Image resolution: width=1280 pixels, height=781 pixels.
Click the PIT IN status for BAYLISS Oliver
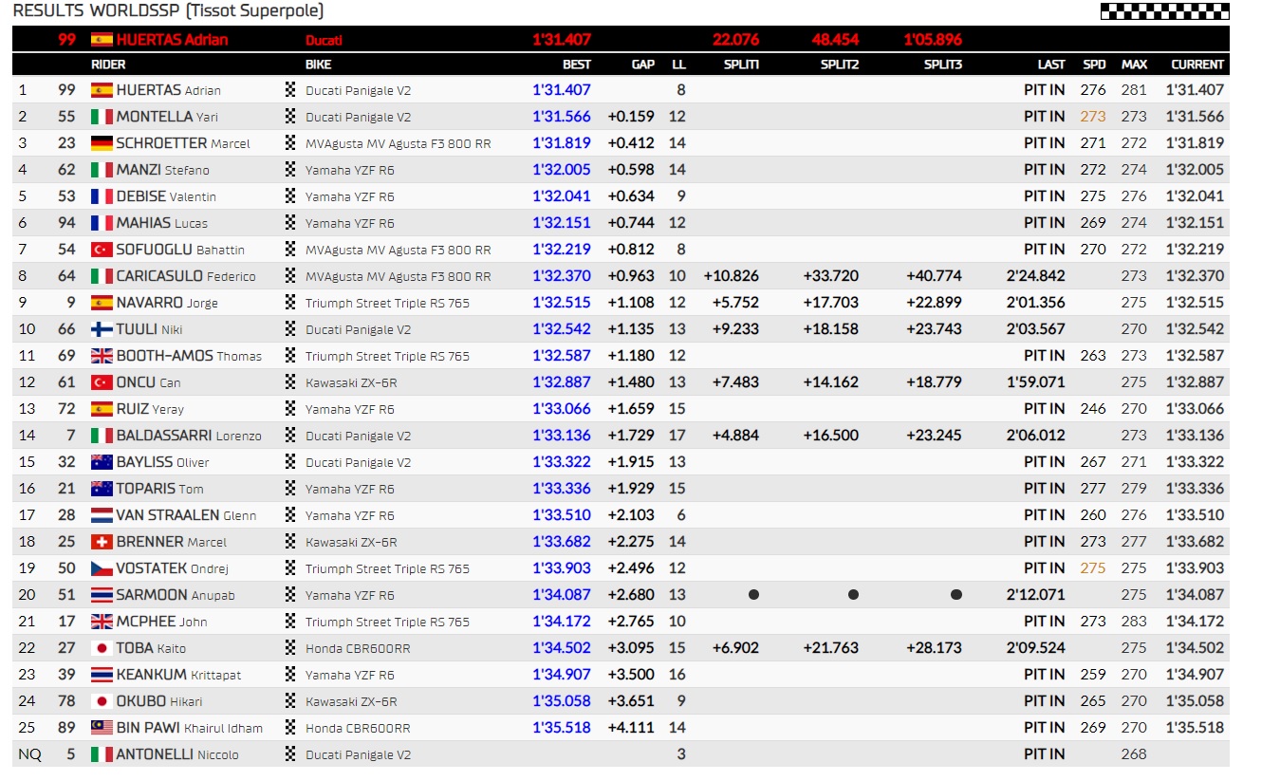point(1044,462)
